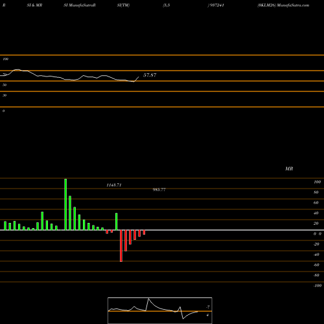The width and height of the screenshot is (324, 324).
Task: Click the MR axis label -100
Action: (318, 286)
